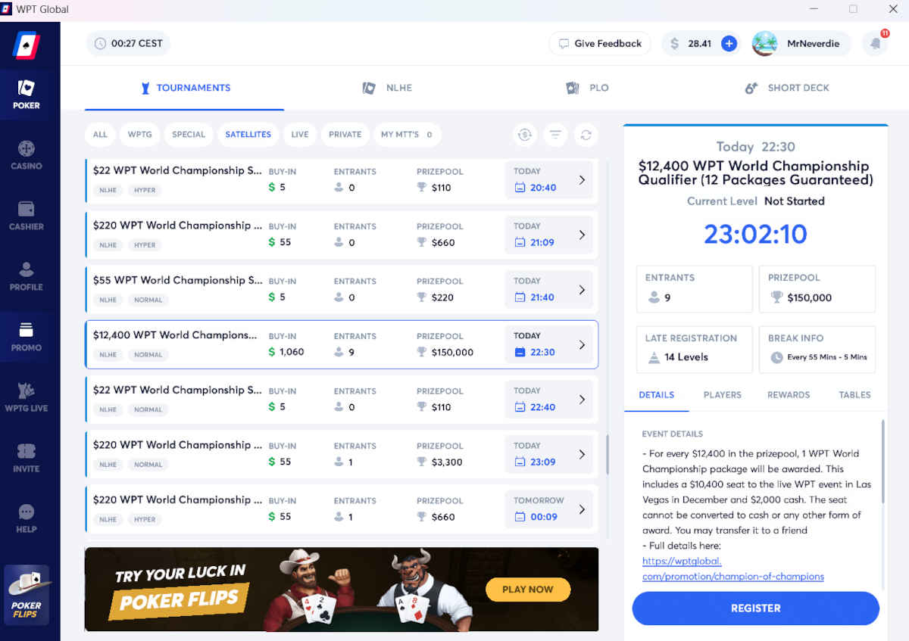This screenshot has width=909, height=641.
Task: Open the wptglobal.com champion-of-champions link
Action: (x=733, y=568)
